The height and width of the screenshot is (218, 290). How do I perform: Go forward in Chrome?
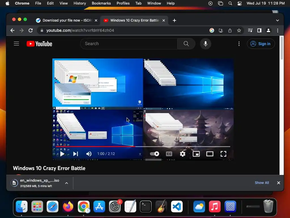coord(22,30)
